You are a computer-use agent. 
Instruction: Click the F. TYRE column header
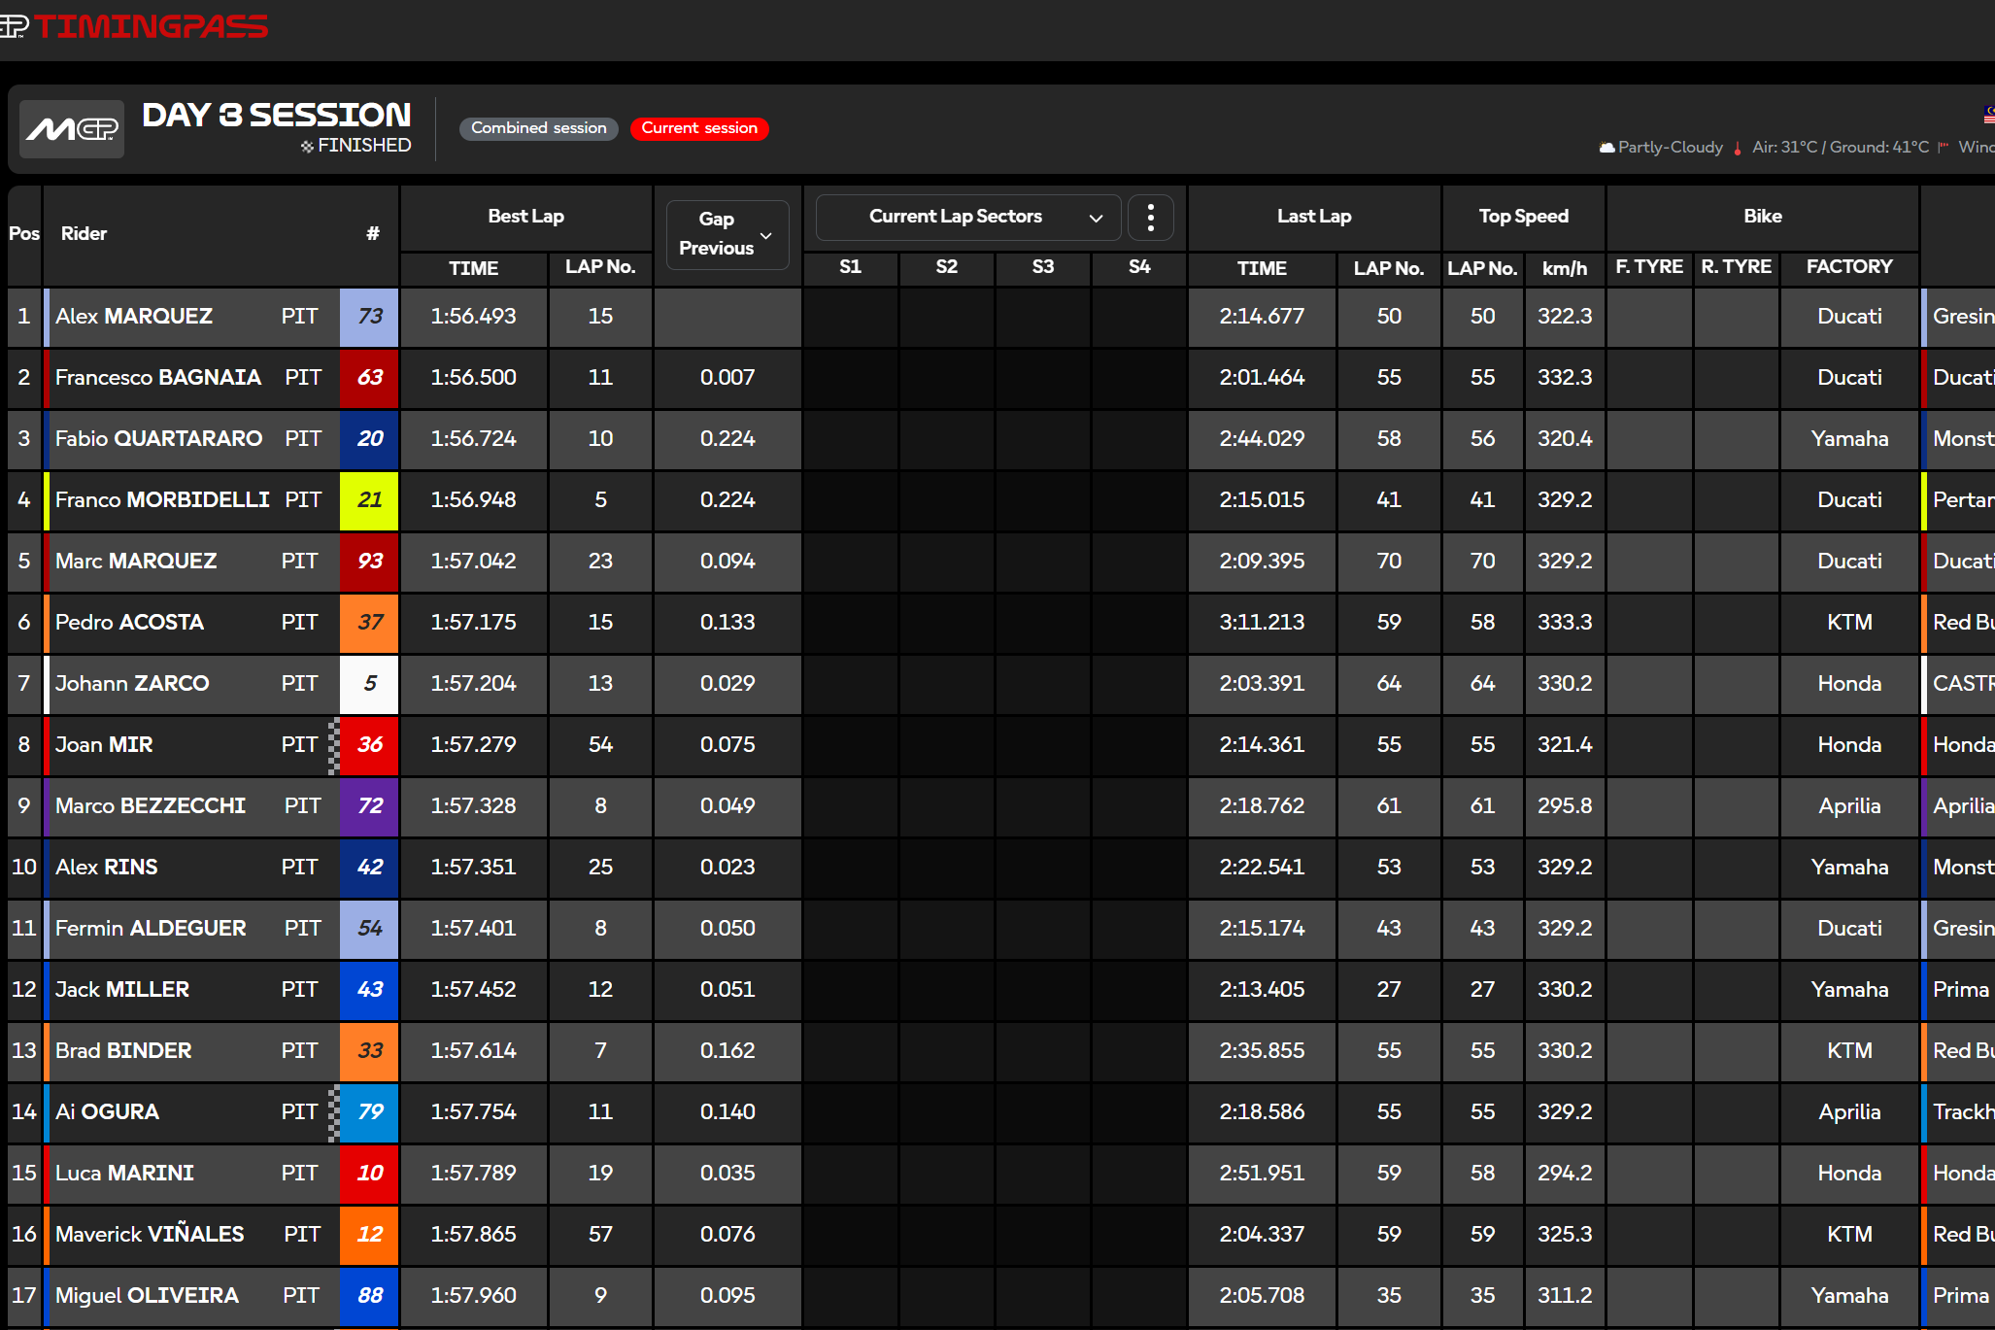[1649, 267]
